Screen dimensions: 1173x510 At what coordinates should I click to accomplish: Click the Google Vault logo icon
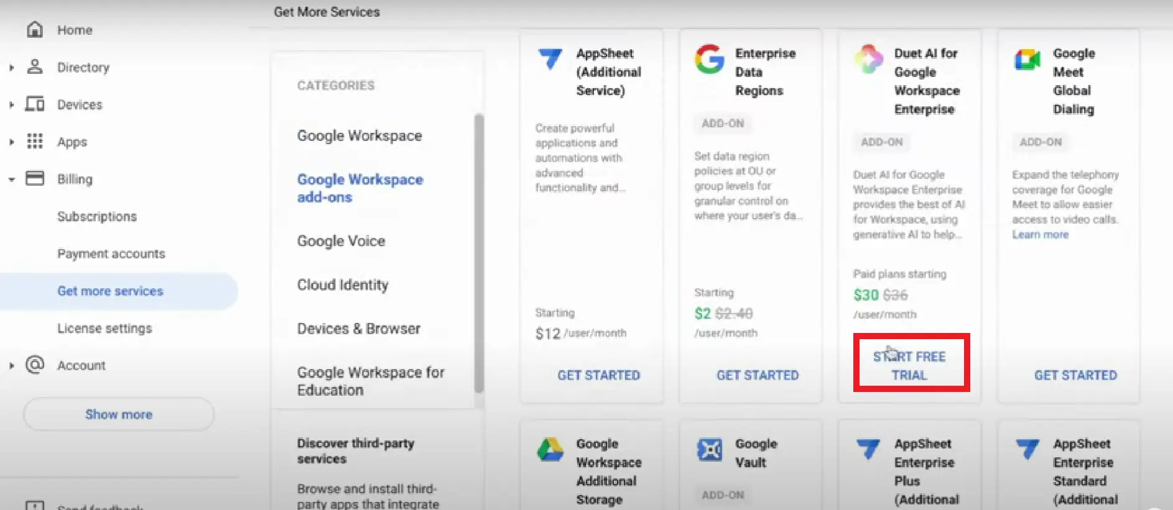click(709, 449)
